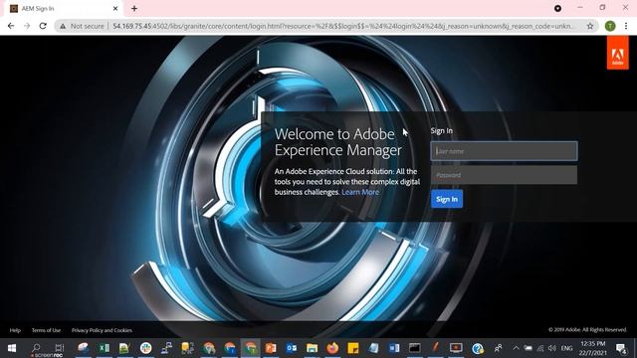The image size is (637, 358).
Task: Open PowerPoint from the taskbar
Action: (x=271, y=348)
